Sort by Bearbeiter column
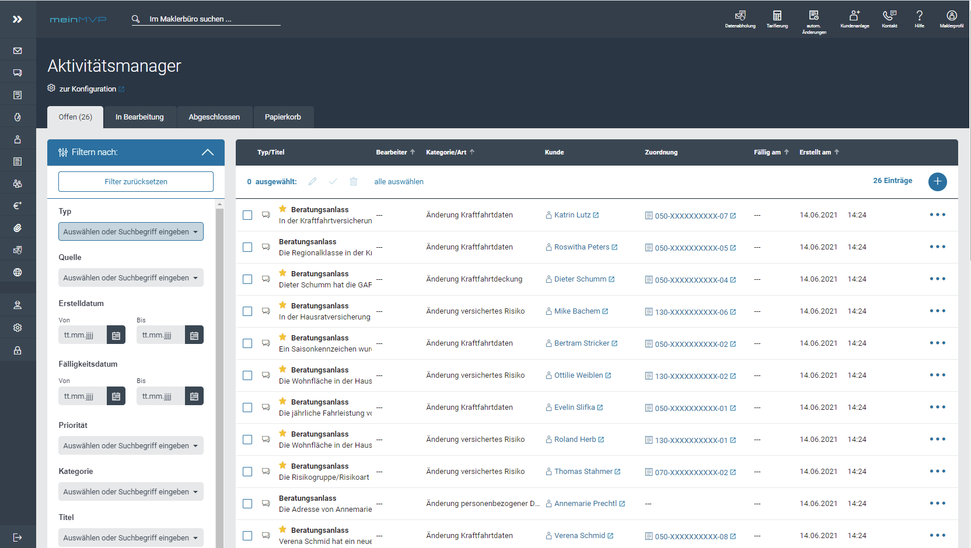 395,152
